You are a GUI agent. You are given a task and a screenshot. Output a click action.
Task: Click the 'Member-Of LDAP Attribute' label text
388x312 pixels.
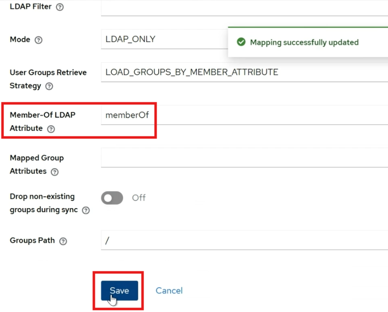pos(42,115)
